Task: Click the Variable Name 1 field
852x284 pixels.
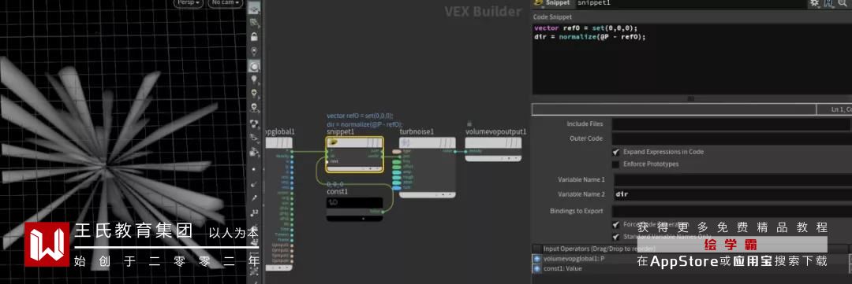Action: pos(732,179)
